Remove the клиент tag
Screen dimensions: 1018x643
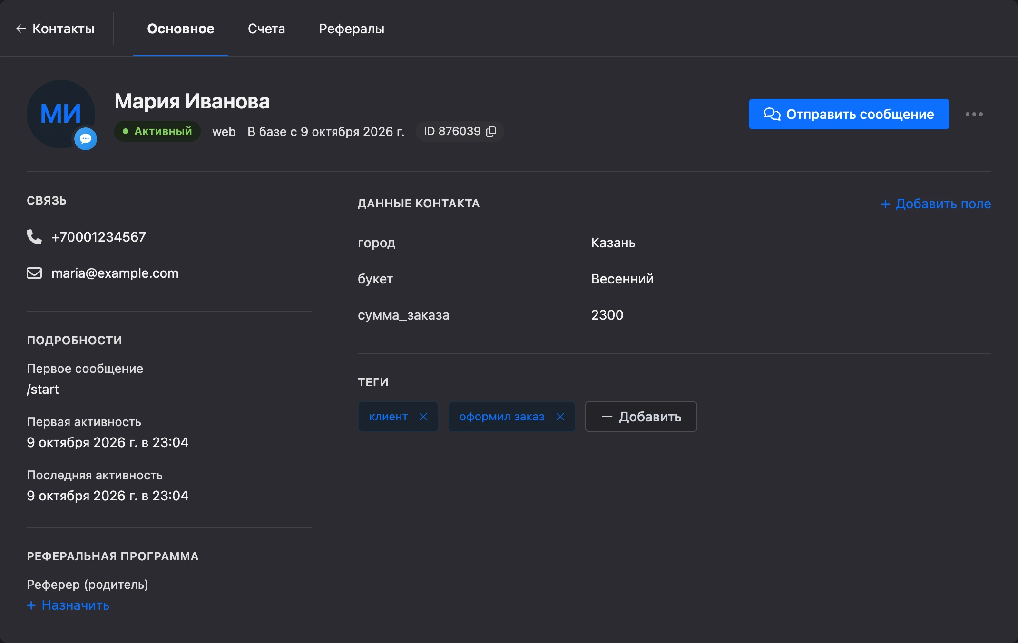click(x=423, y=417)
